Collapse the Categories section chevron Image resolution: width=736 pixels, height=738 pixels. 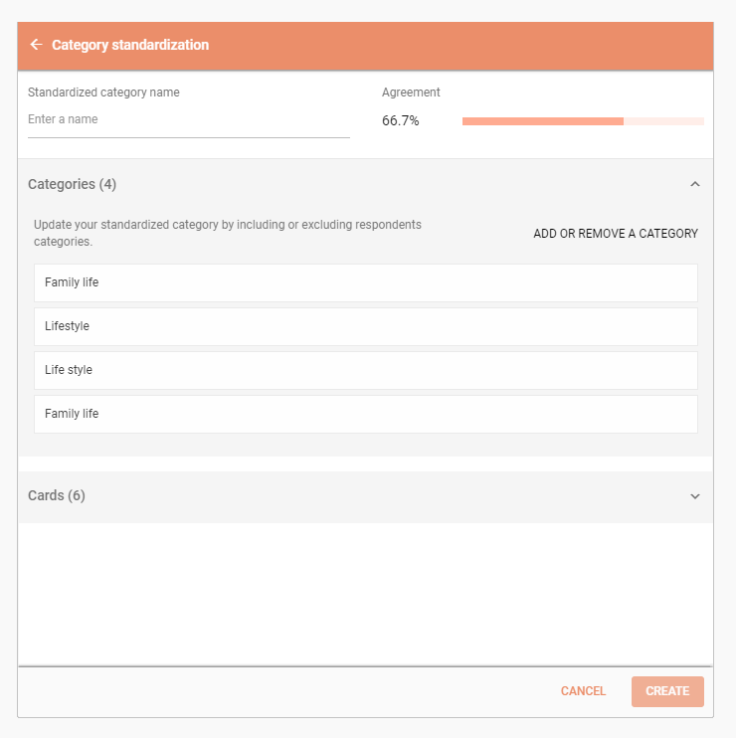click(x=695, y=184)
